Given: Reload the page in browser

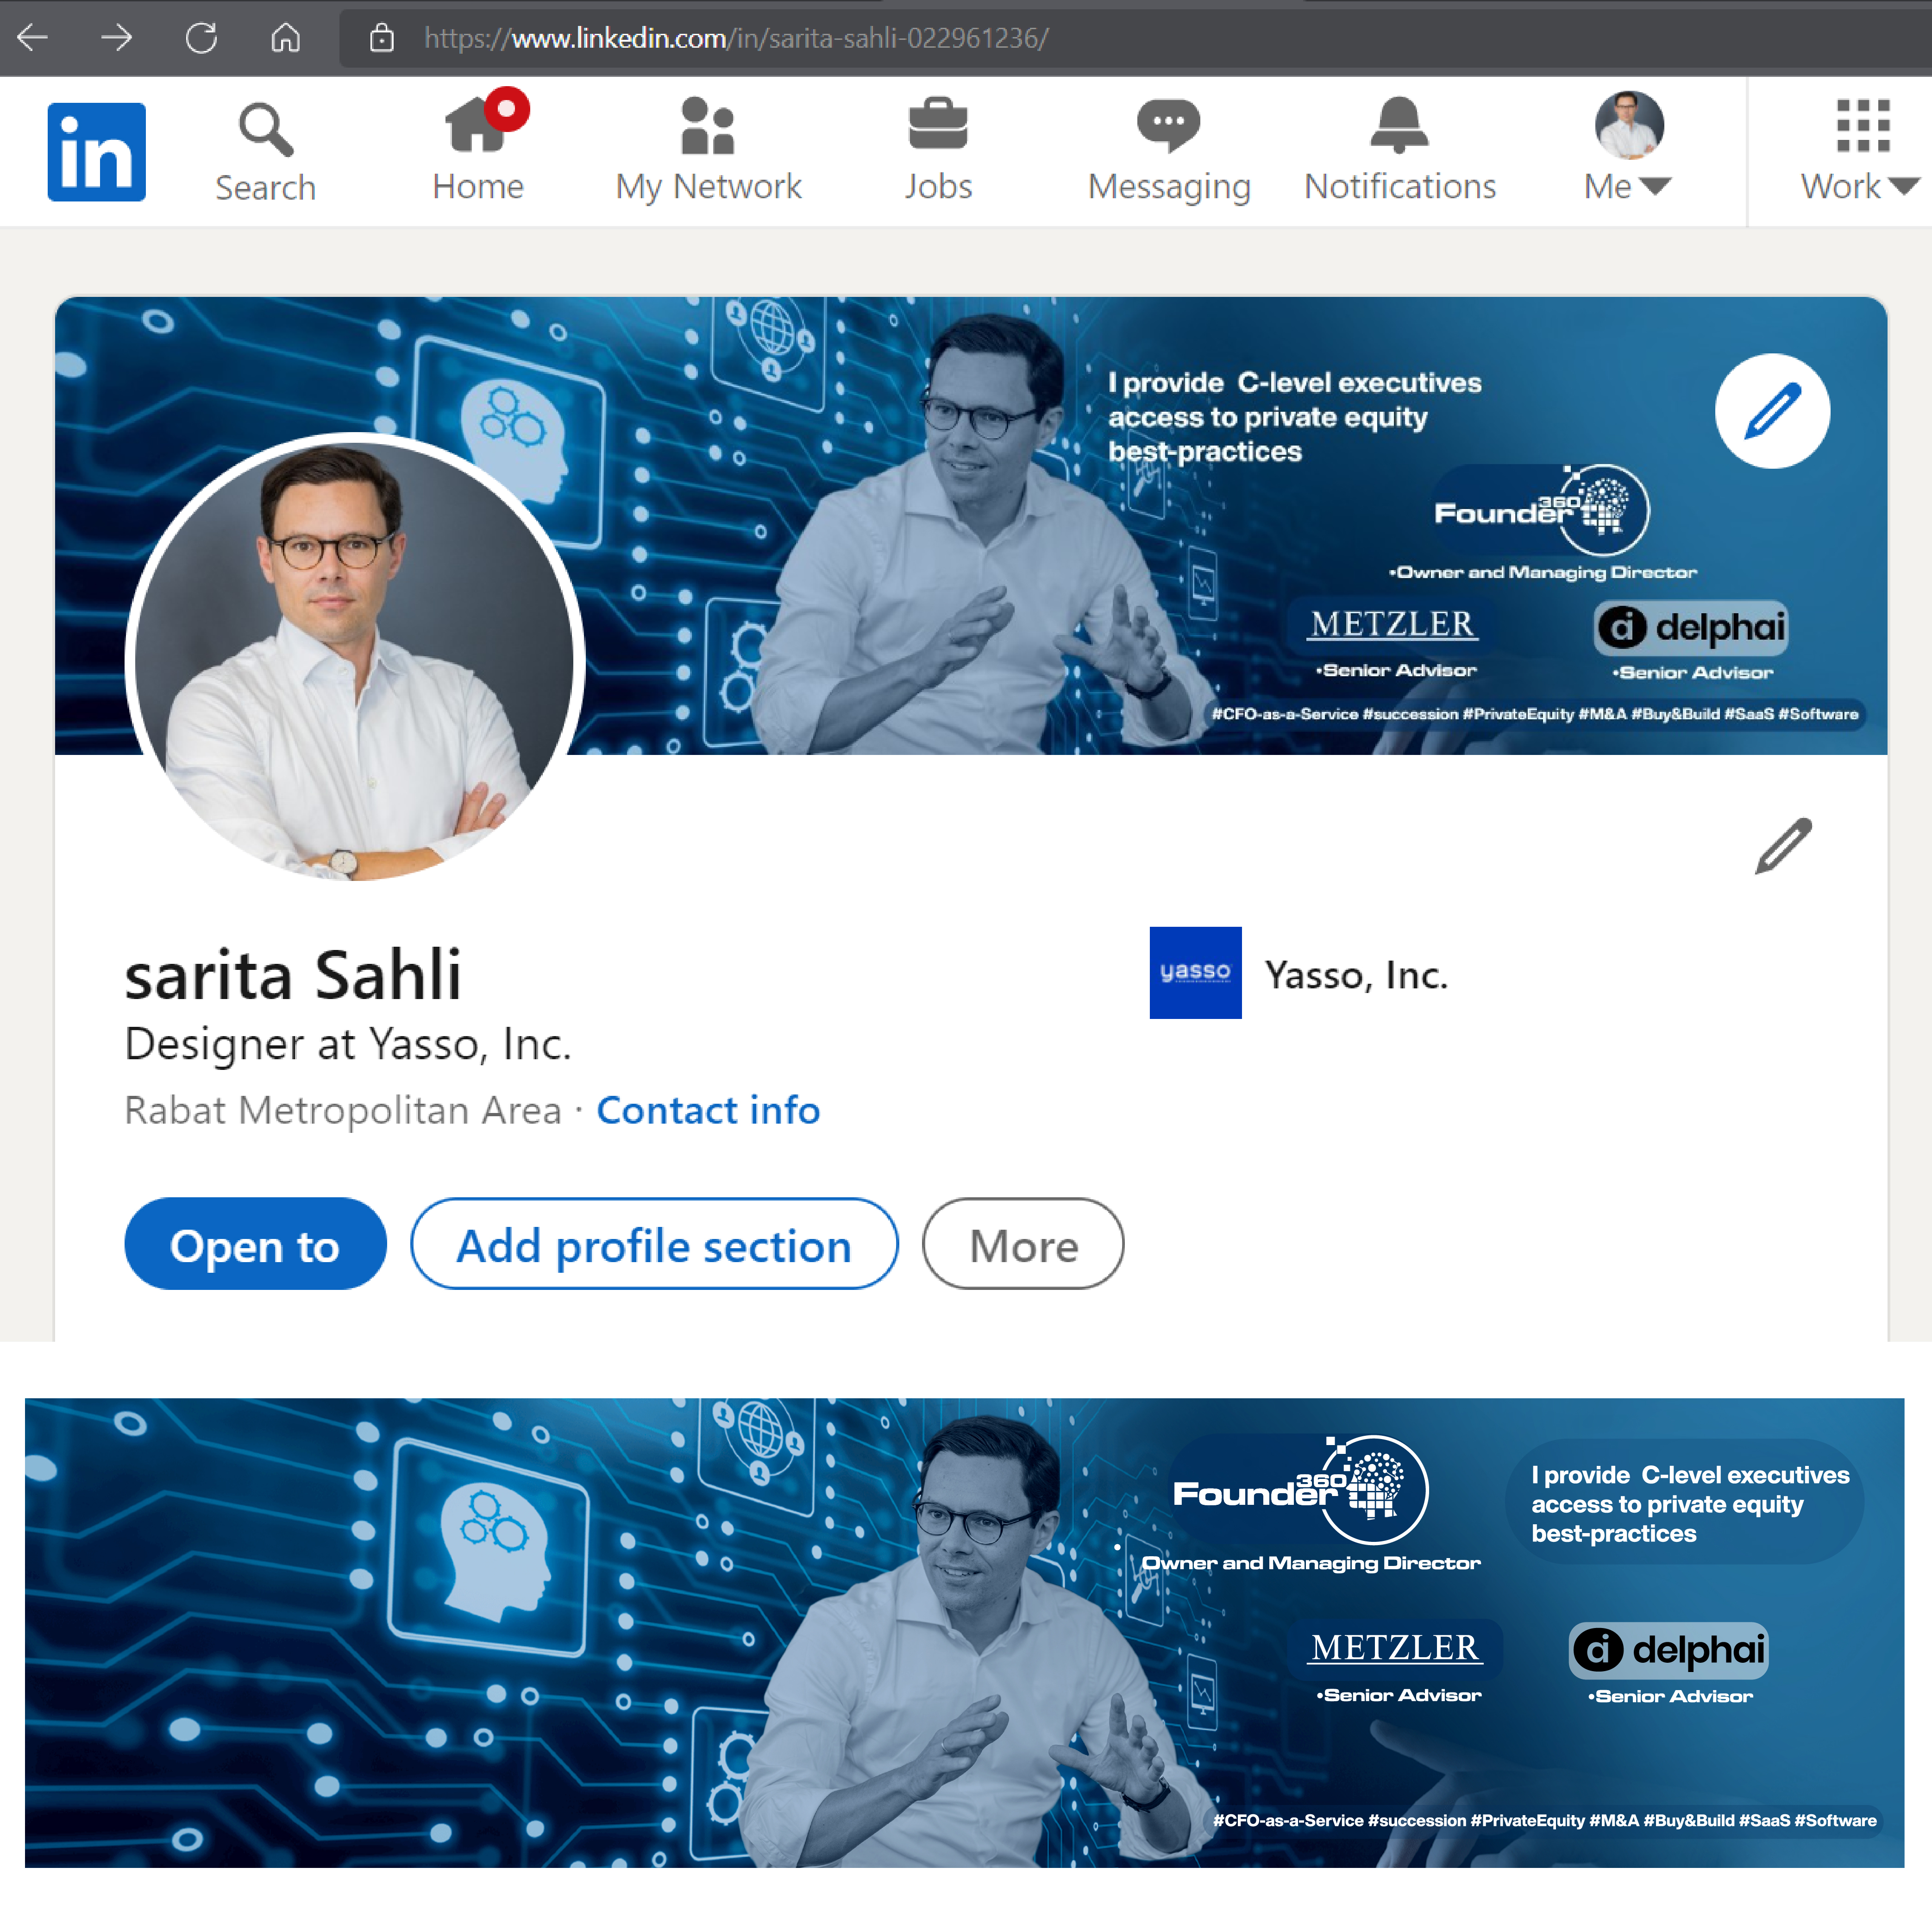Looking at the screenshot, I should (201, 38).
